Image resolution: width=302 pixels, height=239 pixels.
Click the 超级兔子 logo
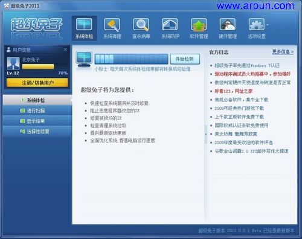click(x=36, y=25)
